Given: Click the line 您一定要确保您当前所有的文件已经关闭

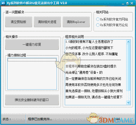Looking at the screenshot, I should coord(93,79).
